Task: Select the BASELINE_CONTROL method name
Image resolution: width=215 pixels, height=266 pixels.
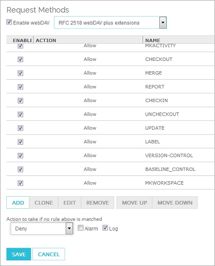Action: (170, 169)
